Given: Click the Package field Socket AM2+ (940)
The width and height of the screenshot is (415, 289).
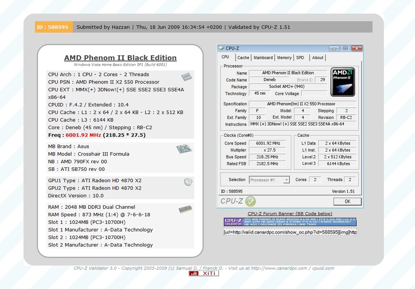Looking at the screenshot, I should pyautogui.click(x=288, y=87).
